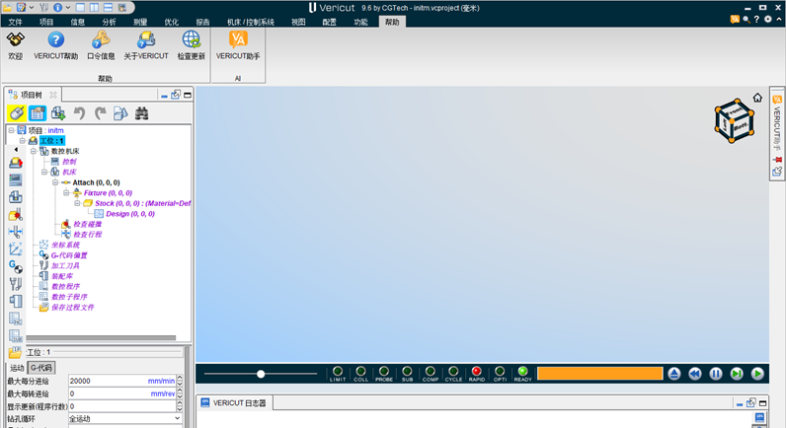
Task: Click the redo arrow in project tree toolbar
Action: point(101,113)
